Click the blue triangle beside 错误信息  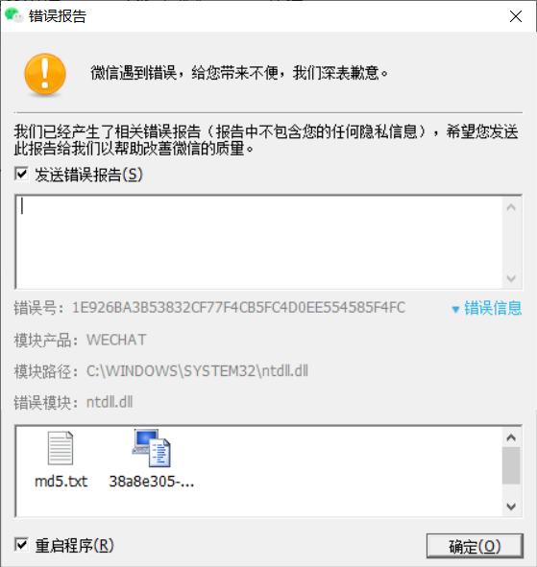pyautogui.click(x=455, y=310)
